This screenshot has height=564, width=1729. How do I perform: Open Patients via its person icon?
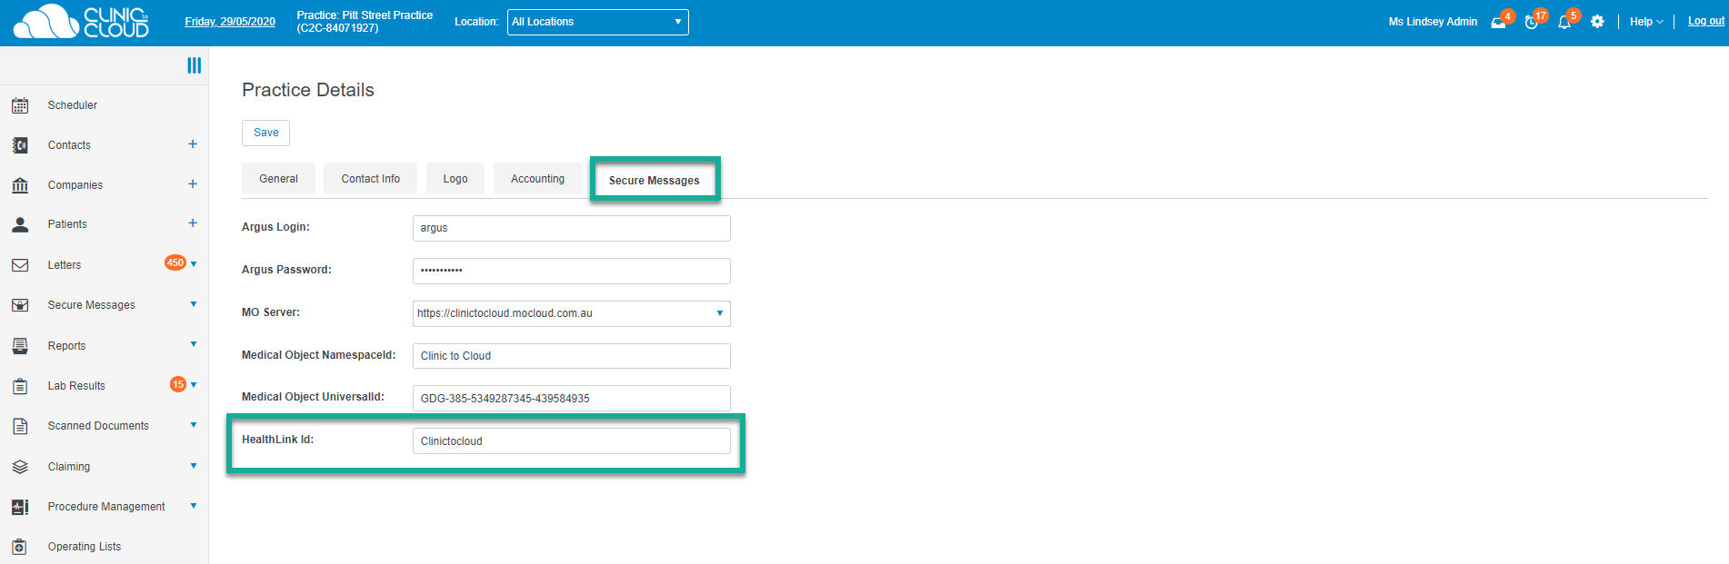(20, 224)
